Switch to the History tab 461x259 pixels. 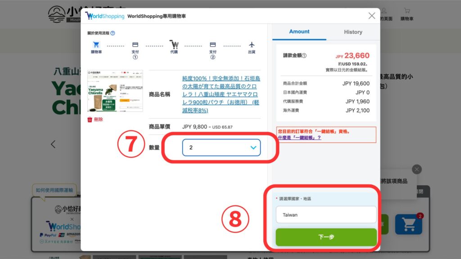353,32
